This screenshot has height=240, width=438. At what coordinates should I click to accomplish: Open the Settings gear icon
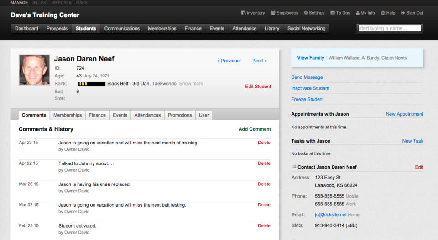click(306, 13)
